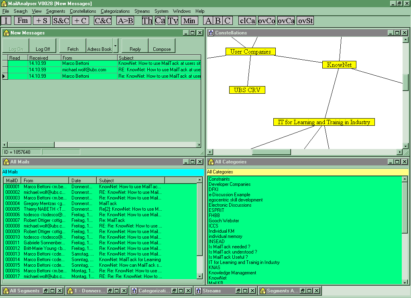Click the 'Date' column header in All Mails
This screenshot has height=298, width=411.
83,181
